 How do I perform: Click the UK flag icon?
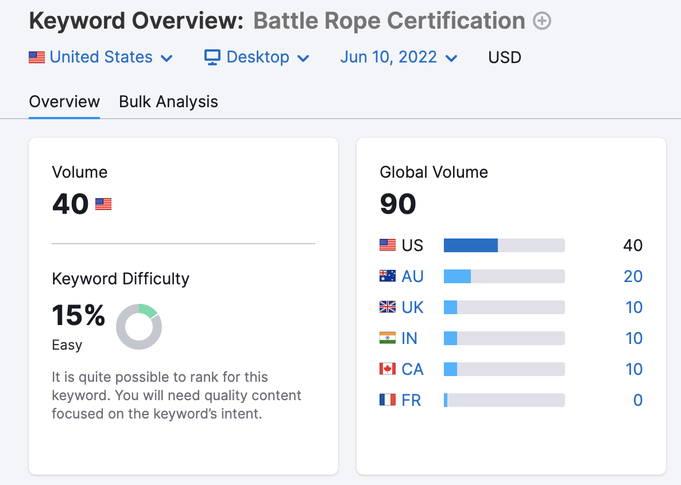pyautogui.click(x=388, y=307)
